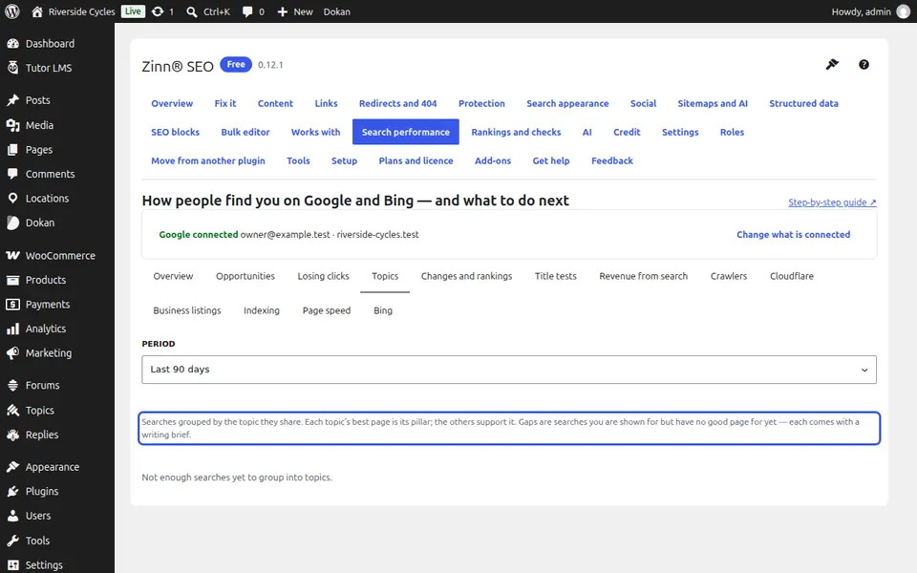
Task: Click the Marketing megaphone icon
Action: (12, 353)
